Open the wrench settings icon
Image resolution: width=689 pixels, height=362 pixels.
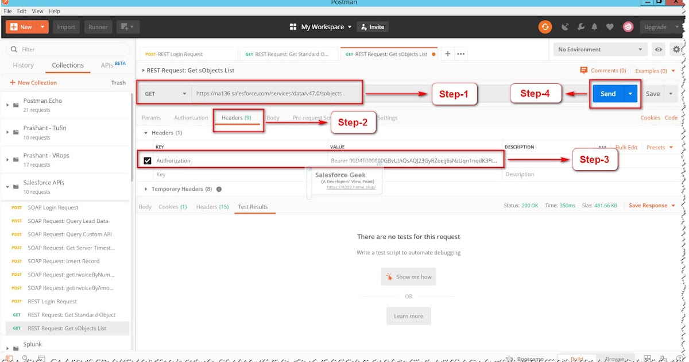(x=580, y=26)
